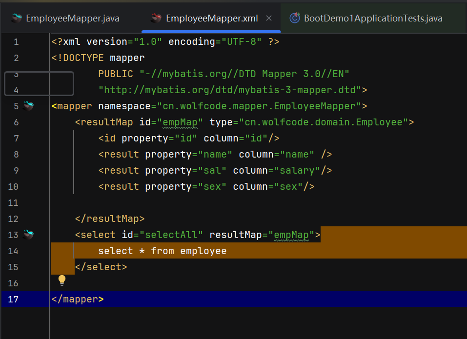Viewport: 467px width, 339px height.
Task: Click the resultMap opening tag on line 6
Action: pyautogui.click(x=104, y=122)
